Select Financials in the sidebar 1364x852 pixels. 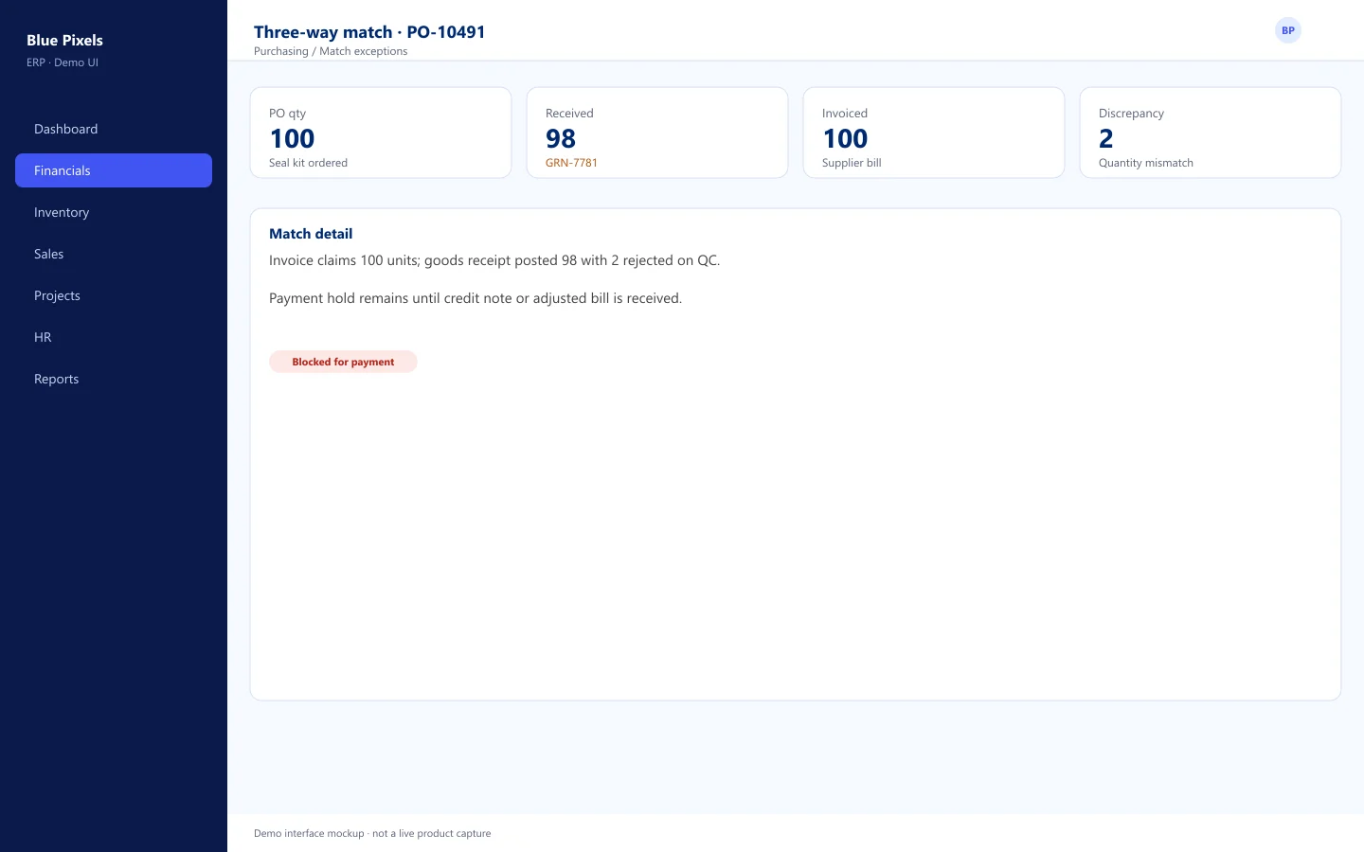tap(114, 170)
